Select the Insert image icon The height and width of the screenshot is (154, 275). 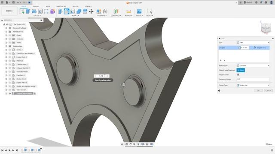pyautogui.click(x=139, y=12)
